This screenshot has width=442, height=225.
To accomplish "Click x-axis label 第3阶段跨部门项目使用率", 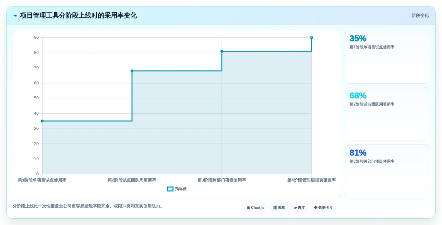I will pyautogui.click(x=222, y=180).
